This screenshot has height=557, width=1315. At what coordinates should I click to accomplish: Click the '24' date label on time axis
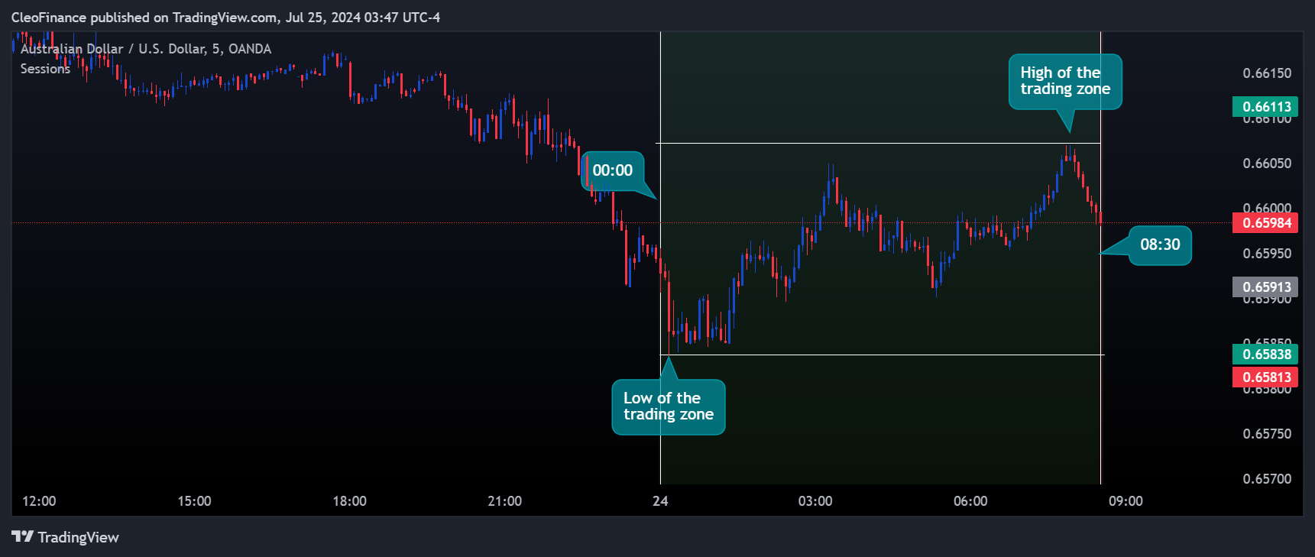pos(660,501)
